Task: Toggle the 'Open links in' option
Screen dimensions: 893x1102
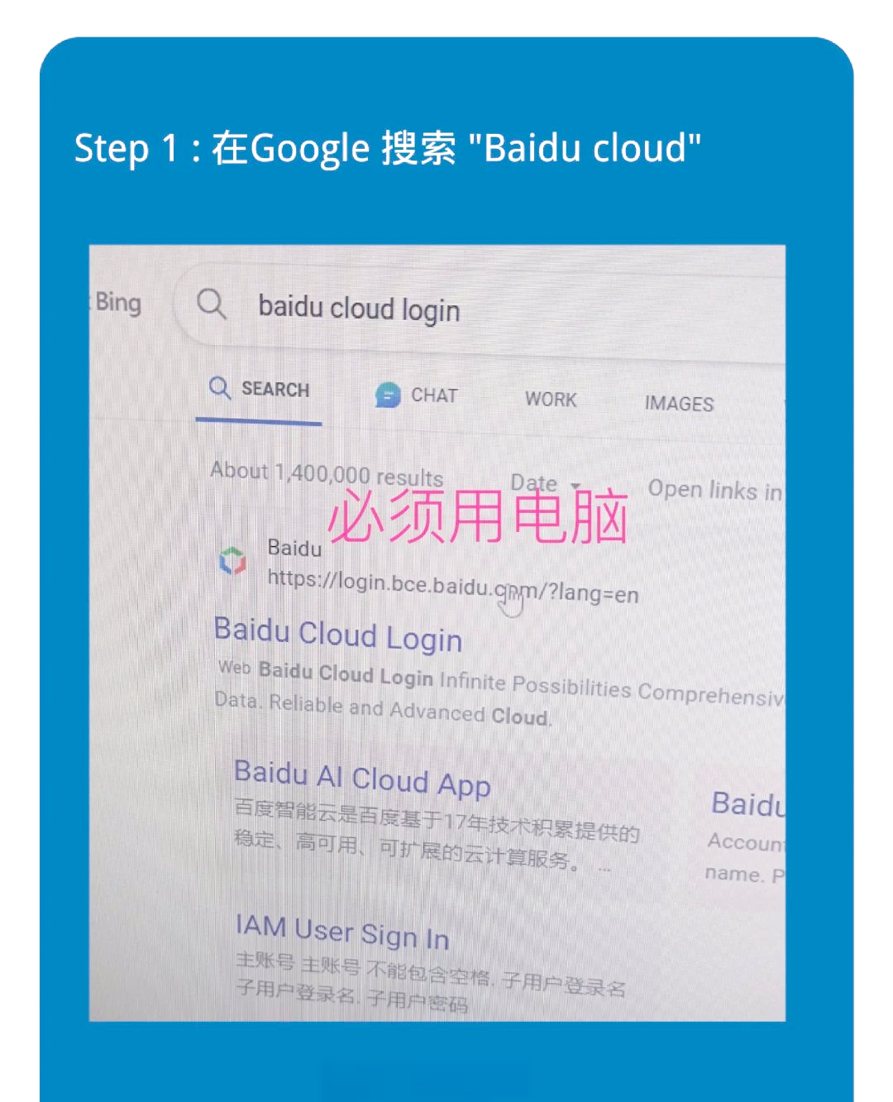Action: [x=715, y=490]
